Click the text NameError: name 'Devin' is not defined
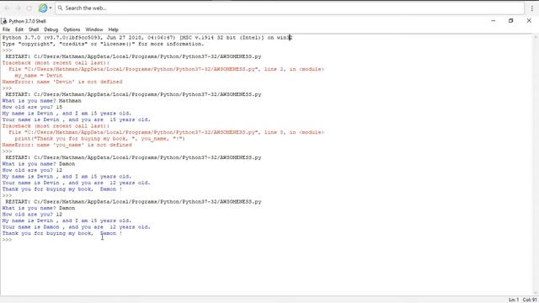 tap(62, 82)
